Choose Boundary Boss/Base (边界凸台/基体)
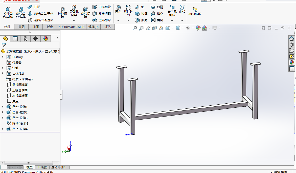296x173 pixels. click(41, 20)
